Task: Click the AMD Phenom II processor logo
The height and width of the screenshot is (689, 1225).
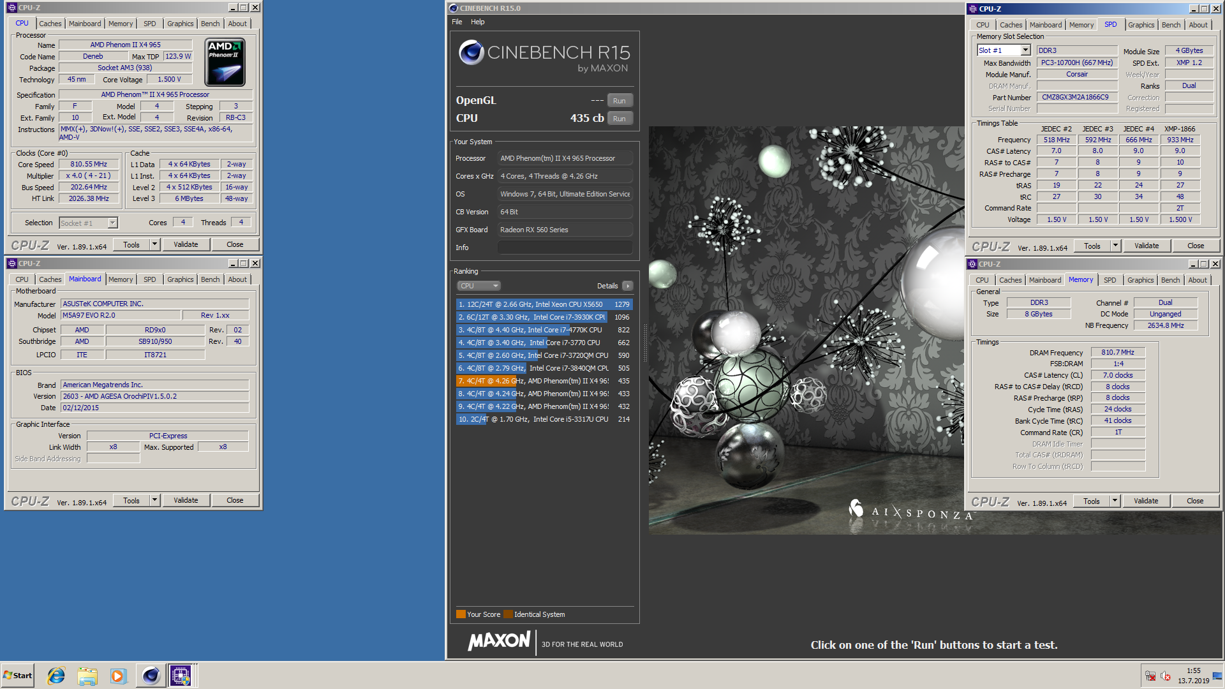Action: pyautogui.click(x=225, y=63)
